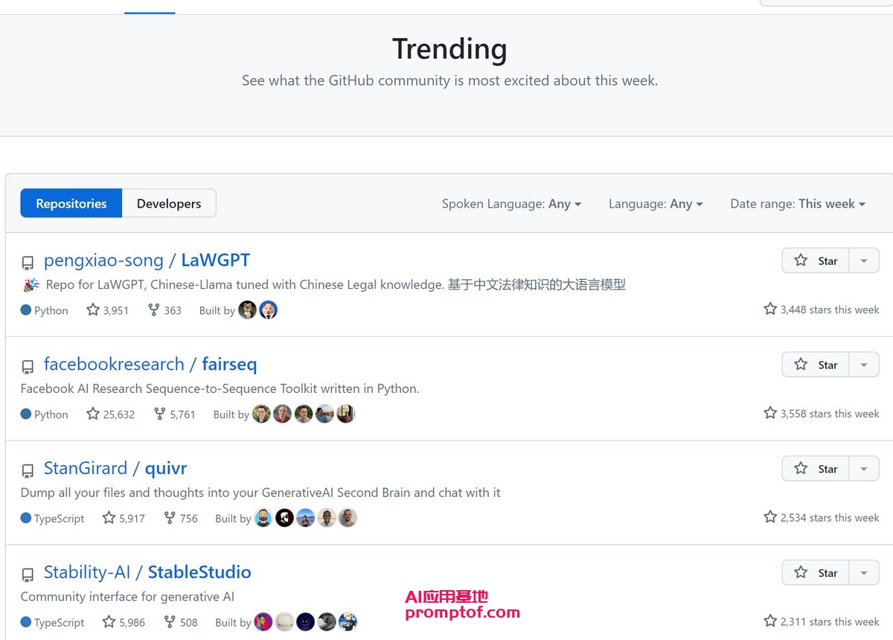The width and height of the screenshot is (893, 640).
Task: Click the last contributor avatar for fairseq
Action: tap(345, 415)
